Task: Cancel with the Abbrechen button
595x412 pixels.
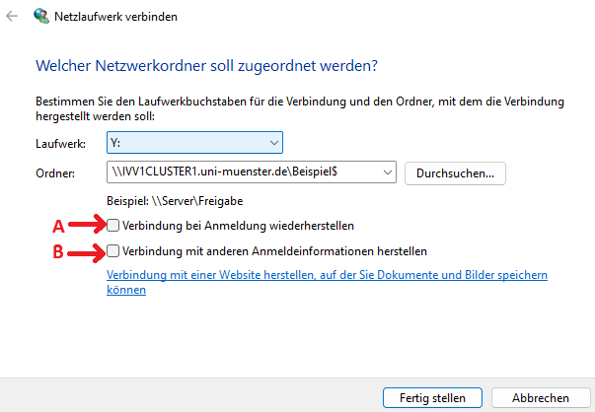Action: point(540,397)
